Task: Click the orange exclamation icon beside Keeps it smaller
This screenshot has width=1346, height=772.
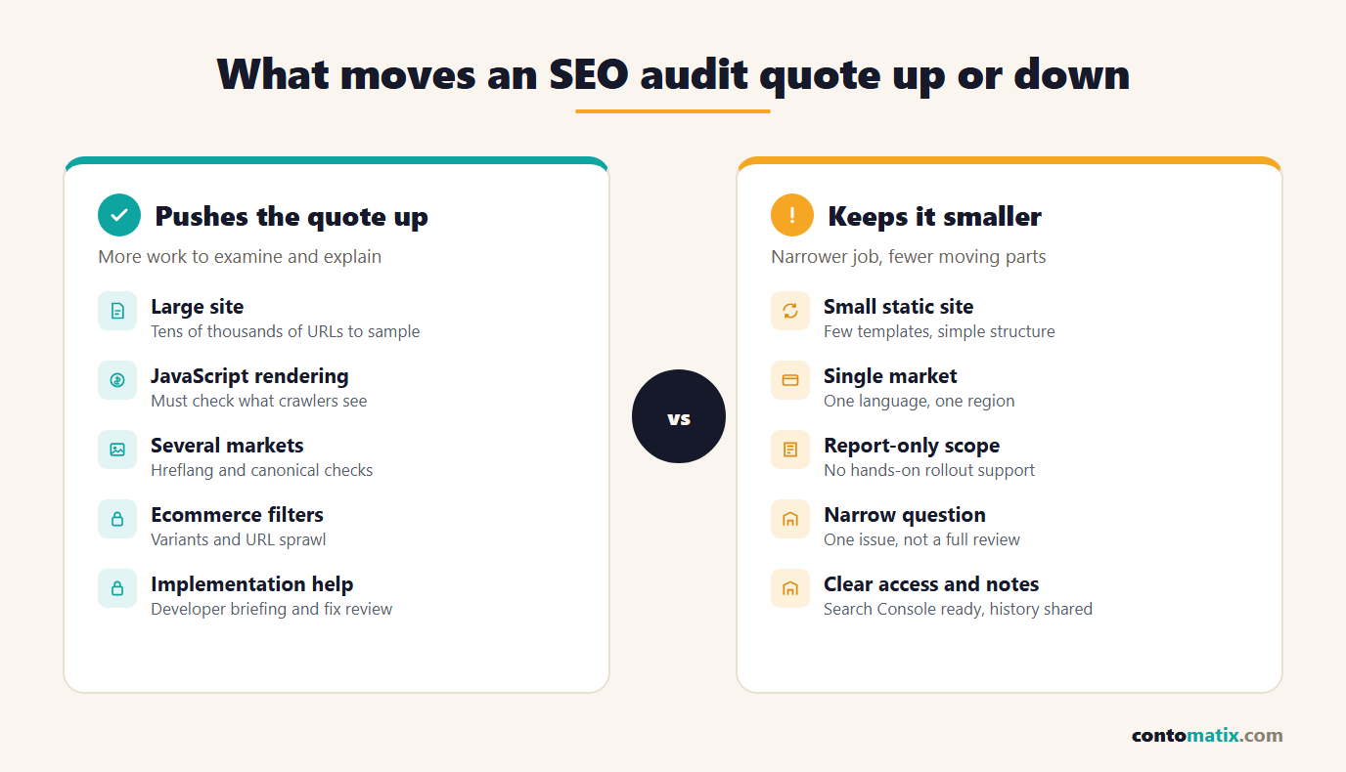Action: 792,215
